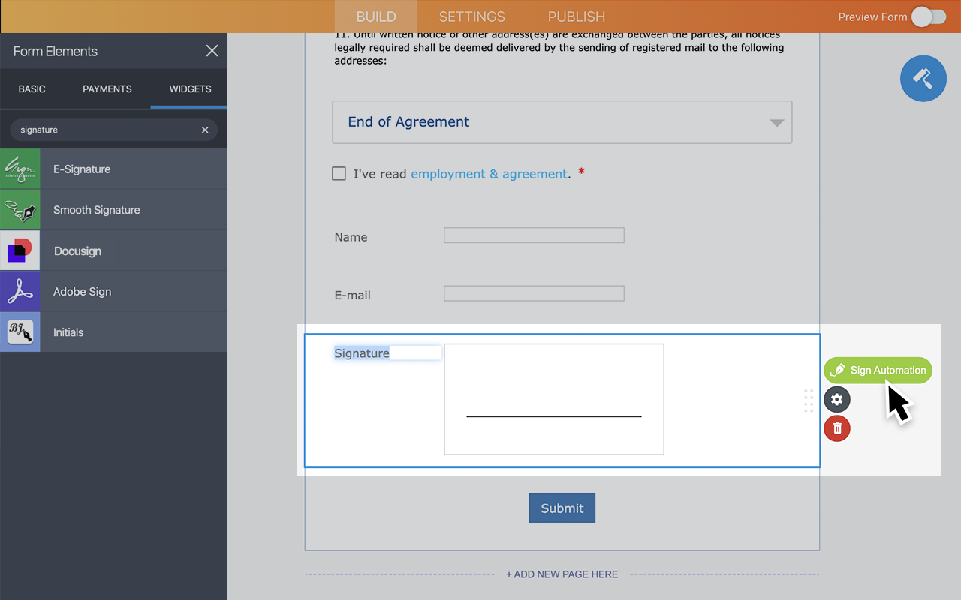Close the Form Elements panel

click(212, 50)
